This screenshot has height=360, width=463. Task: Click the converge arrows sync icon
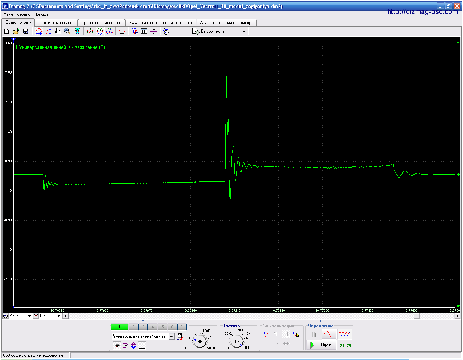[286, 343]
